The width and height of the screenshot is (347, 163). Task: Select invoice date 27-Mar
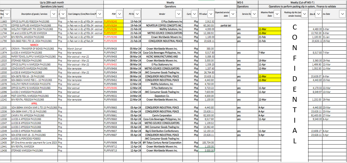(x=335, y=115)
